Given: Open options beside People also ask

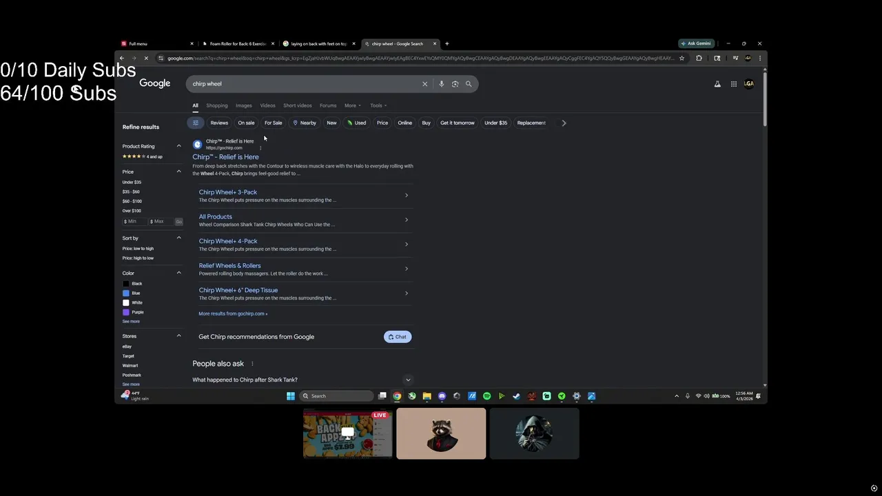Looking at the screenshot, I should [252, 364].
